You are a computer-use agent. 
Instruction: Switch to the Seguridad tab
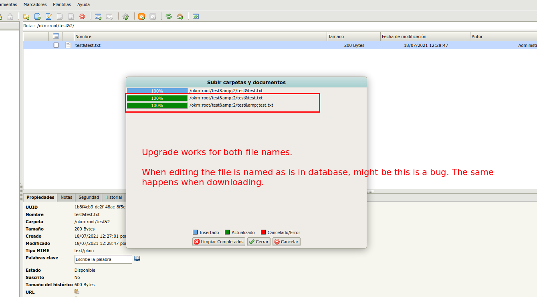(89, 197)
